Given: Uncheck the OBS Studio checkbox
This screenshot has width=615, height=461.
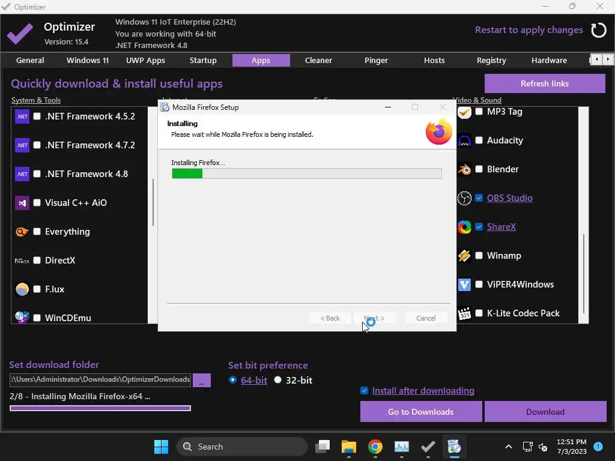Looking at the screenshot, I should click(479, 198).
